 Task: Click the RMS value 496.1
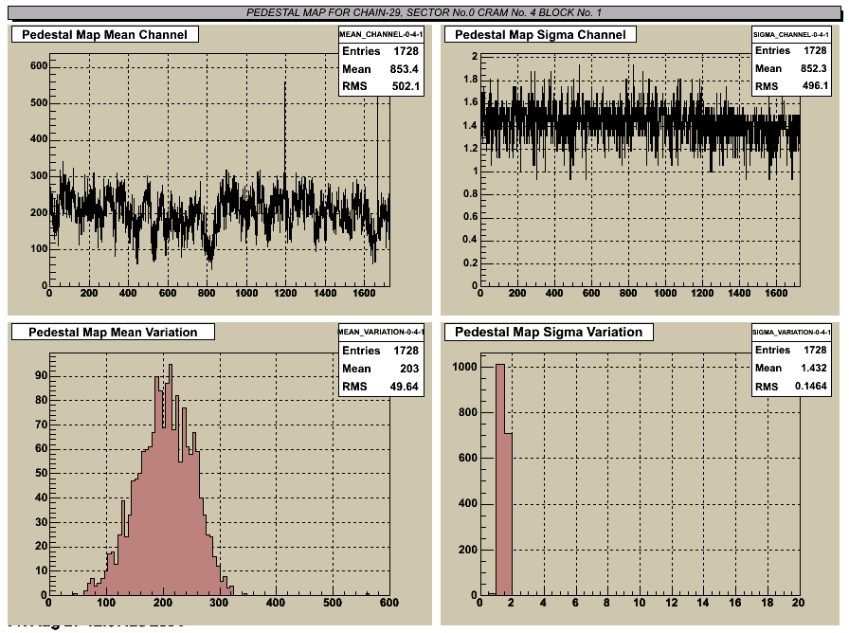tap(815, 85)
